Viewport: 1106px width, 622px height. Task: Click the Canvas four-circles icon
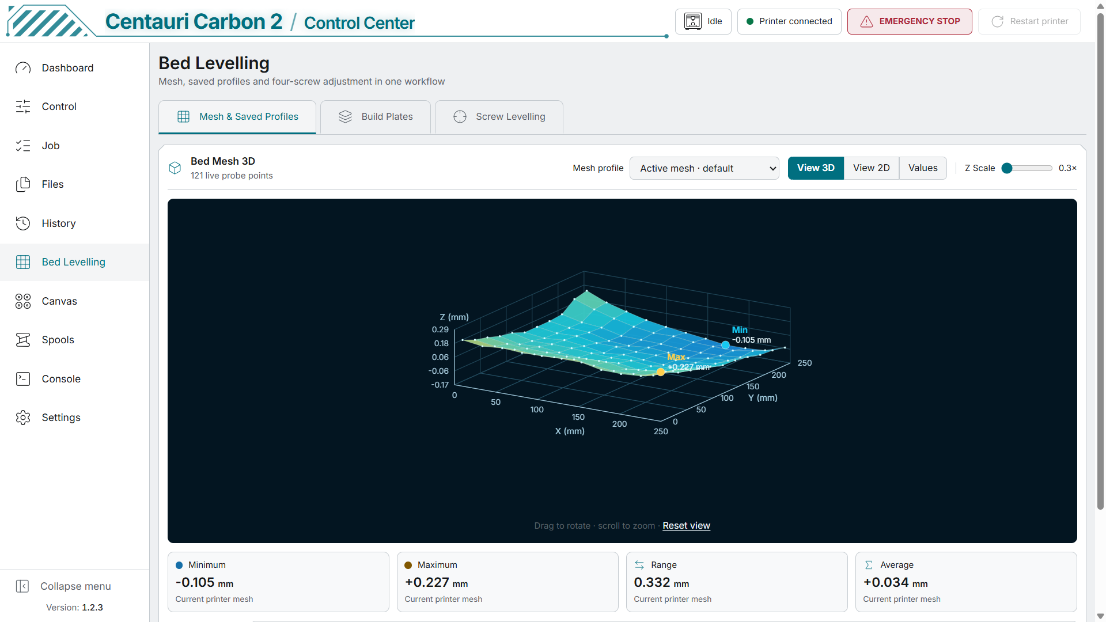click(23, 301)
